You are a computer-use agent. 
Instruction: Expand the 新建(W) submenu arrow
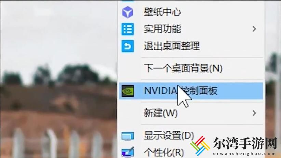(x=254, y=113)
